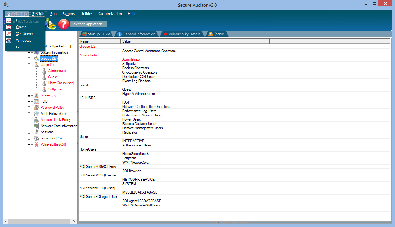Click the Network Card Information icon
The width and height of the screenshot is (395, 227).
36,126
